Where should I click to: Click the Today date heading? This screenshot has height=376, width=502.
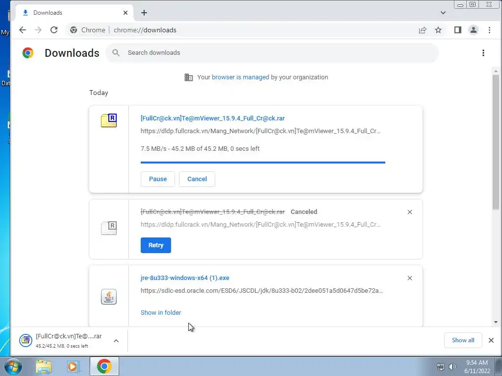(x=99, y=93)
